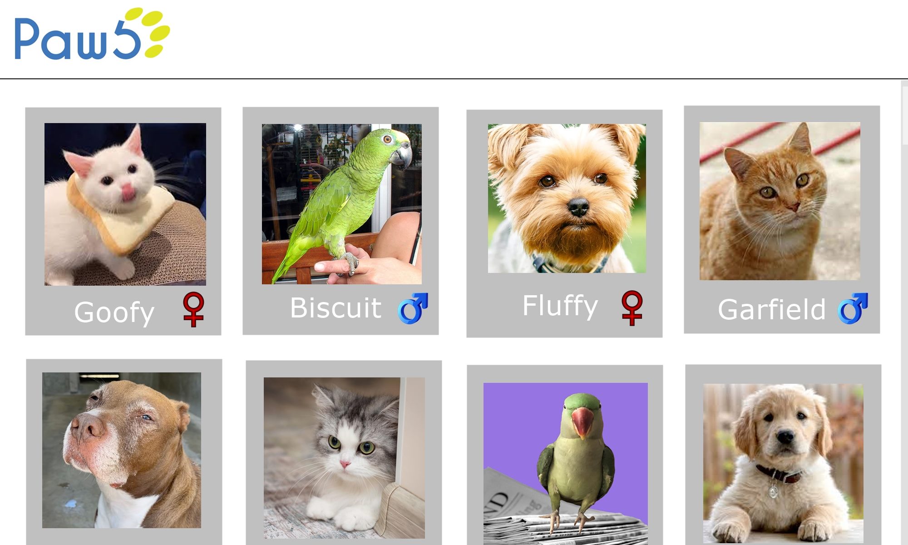
Task: Click the Paws logo
Action: click(x=92, y=34)
